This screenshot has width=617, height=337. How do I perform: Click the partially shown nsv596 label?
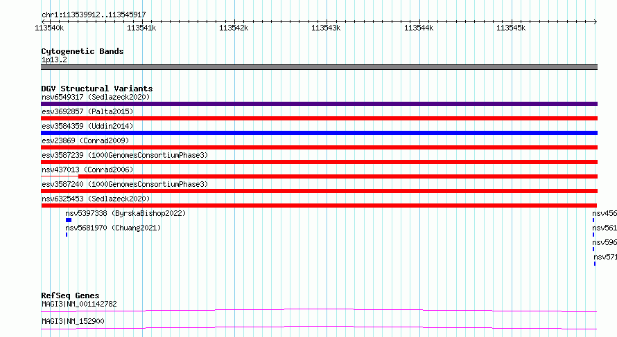605,242
